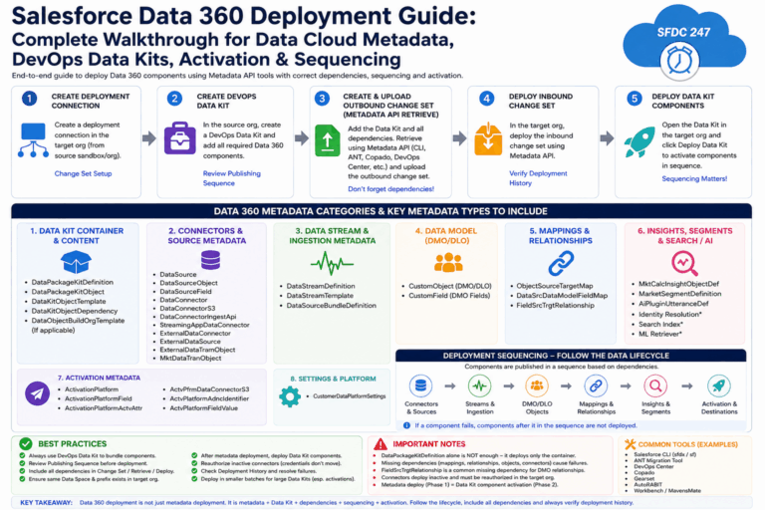Click the pink magnifier Insights icon in category 6
765x510 pixels.
[684, 264]
